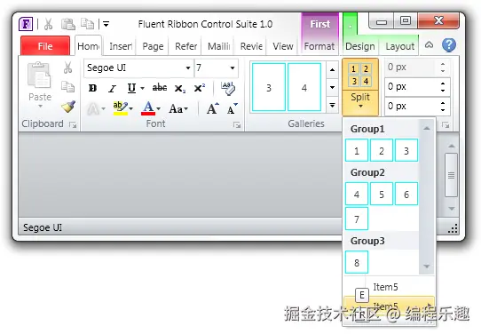
Task: Select item 3 in Group1
Action: 406,150
